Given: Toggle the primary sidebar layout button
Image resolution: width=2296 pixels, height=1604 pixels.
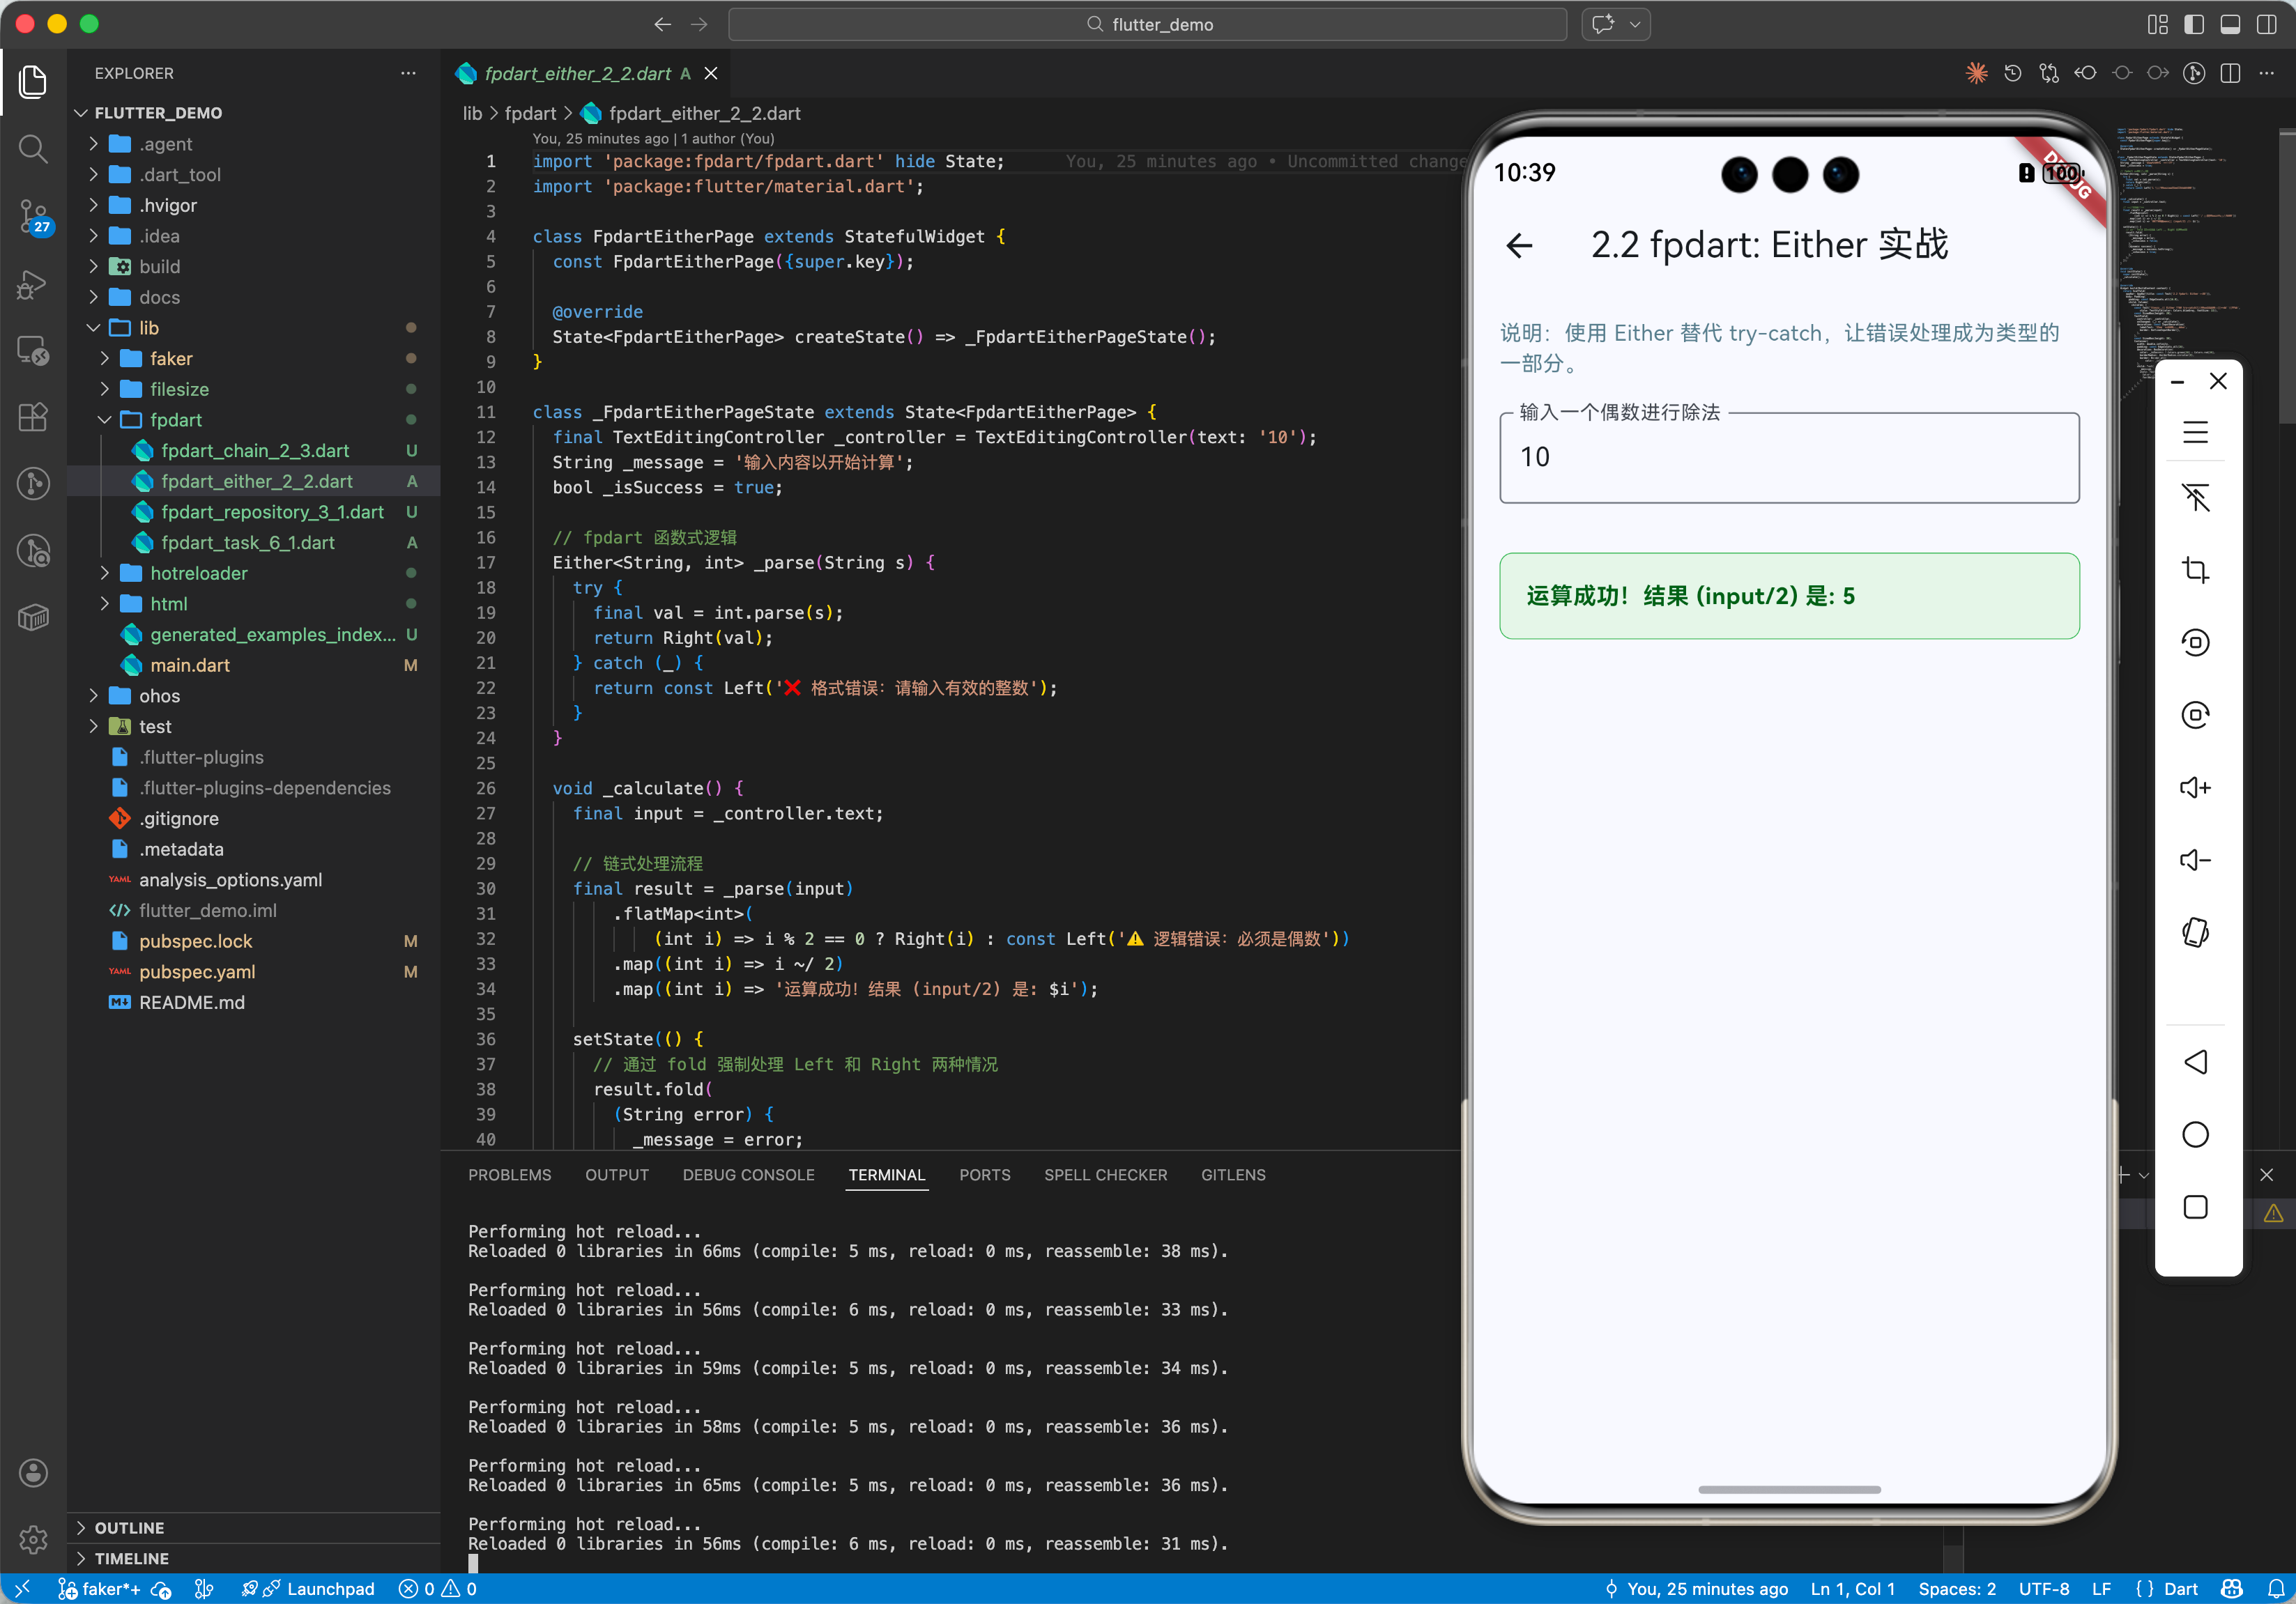Looking at the screenshot, I should pos(2193,24).
